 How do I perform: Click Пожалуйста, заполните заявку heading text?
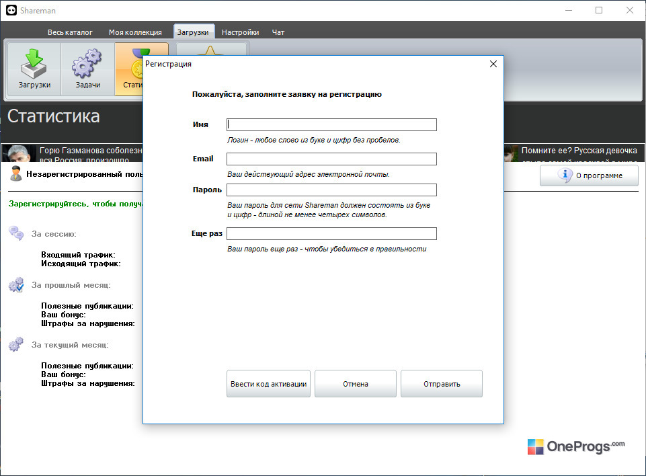click(287, 94)
